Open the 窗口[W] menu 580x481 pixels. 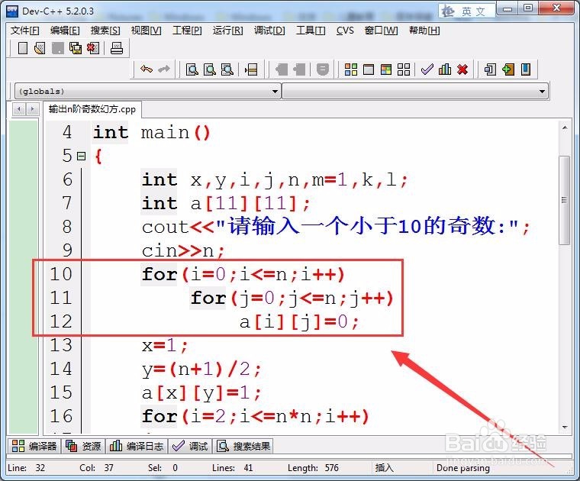point(381,31)
